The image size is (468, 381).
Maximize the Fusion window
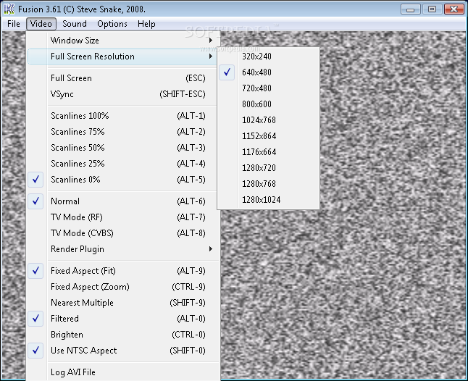tap(432, 9)
